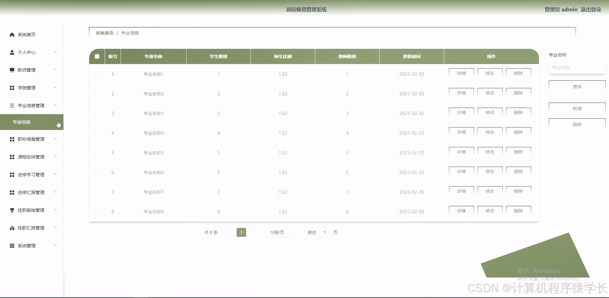The height and width of the screenshot is (298, 609).
Task: Expand the 进修学习管理 menu chevron
Action: tap(55, 174)
